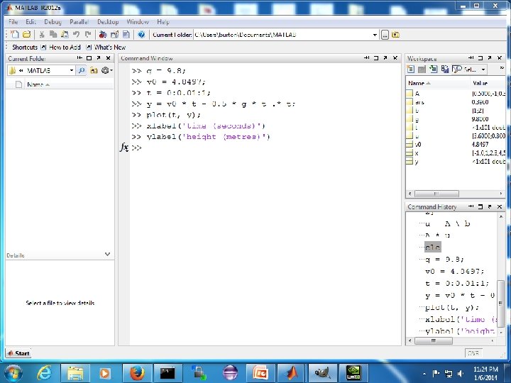Viewport: 511px width, 383px height.
Task: Open the gear actions menu in Current Folder
Action: tap(105, 70)
